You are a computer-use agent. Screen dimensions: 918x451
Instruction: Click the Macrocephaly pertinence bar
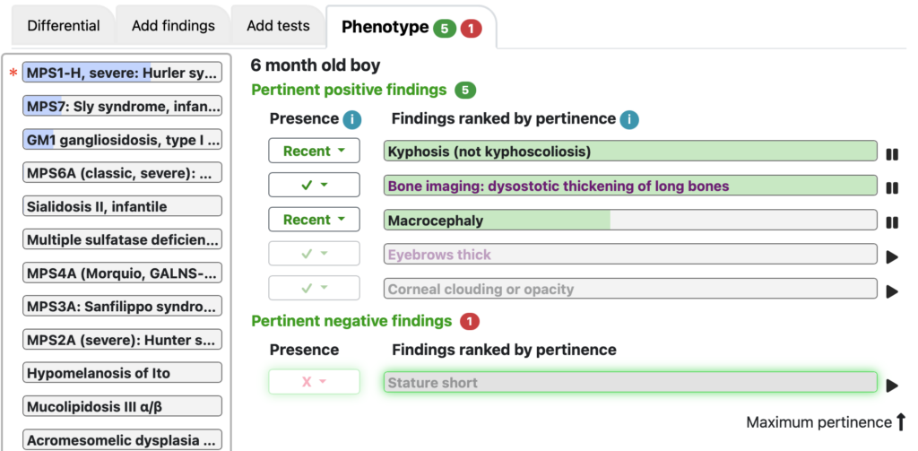(630, 221)
